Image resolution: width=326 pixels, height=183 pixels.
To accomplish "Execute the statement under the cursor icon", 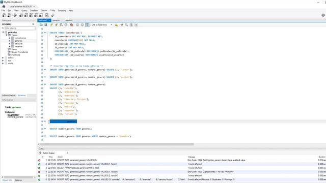I will click(57, 25).
